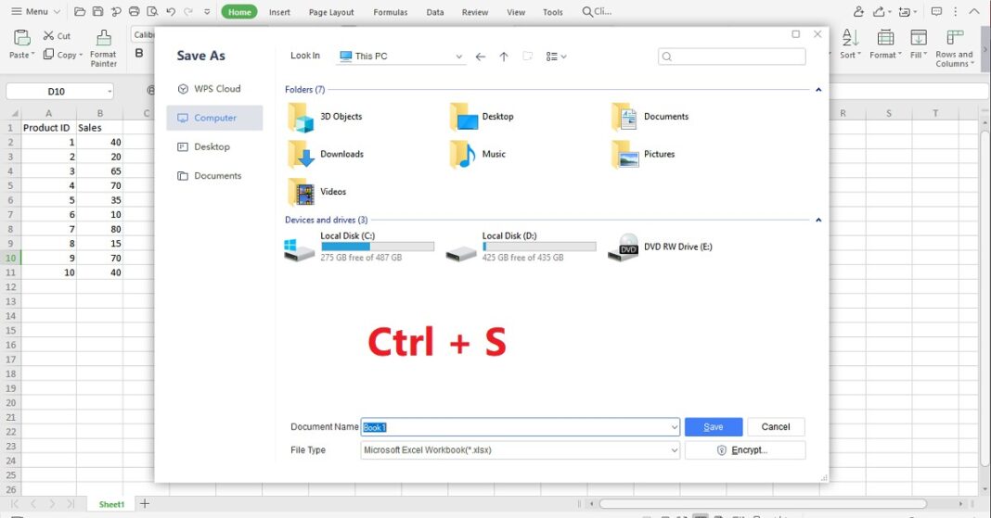Open Look In This PC dropdown
Image resolution: width=991 pixels, height=518 pixels.
[458, 57]
